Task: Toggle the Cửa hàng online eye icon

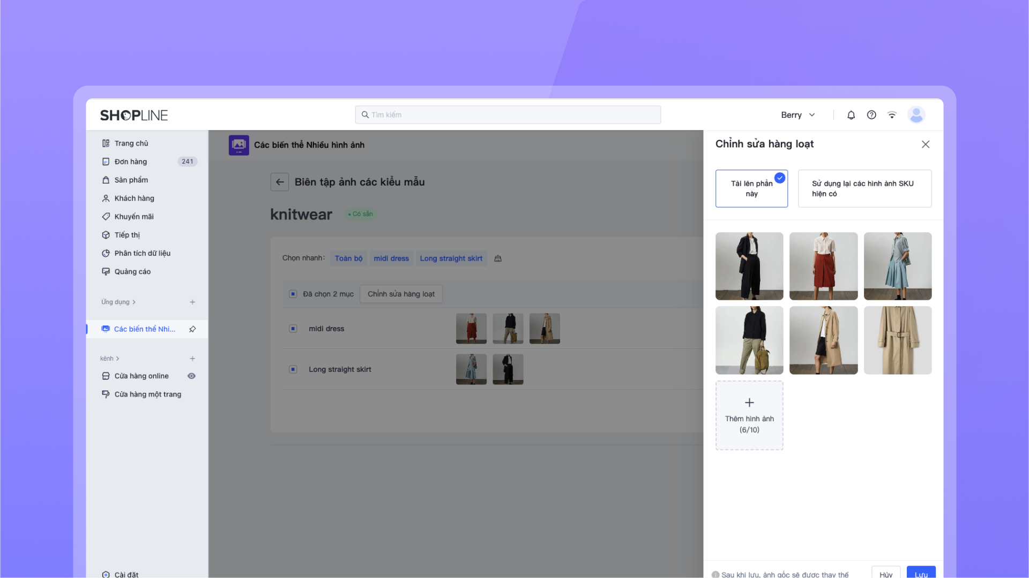Action: [x=191, y=376]
